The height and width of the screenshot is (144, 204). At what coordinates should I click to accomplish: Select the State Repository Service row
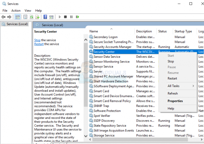point(146,125)
